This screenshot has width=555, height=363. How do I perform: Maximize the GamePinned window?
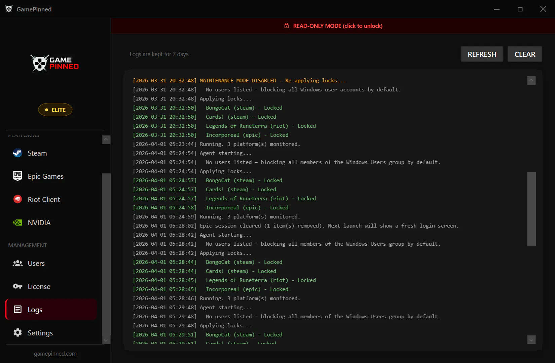point(520,9)
